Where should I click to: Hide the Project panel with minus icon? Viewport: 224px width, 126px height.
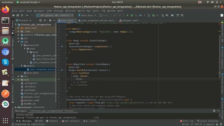pos(54,20)
